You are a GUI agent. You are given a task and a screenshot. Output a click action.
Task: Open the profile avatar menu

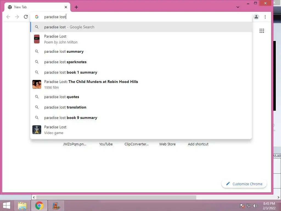click(256, 17)
